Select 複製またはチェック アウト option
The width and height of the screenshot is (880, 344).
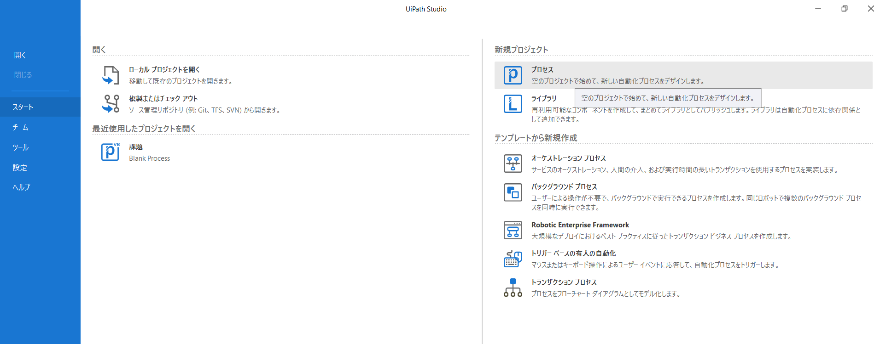[163, 99]
